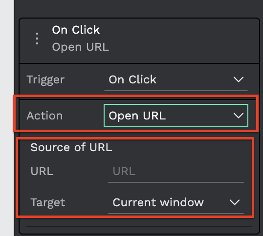
Task: Click the light gray canvas strip at left
Action: tap(7, 118)
